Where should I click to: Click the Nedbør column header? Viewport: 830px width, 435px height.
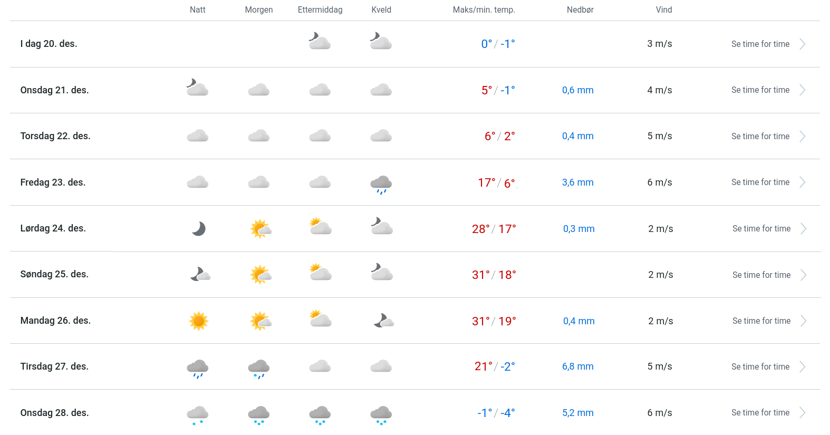[580, 10]
